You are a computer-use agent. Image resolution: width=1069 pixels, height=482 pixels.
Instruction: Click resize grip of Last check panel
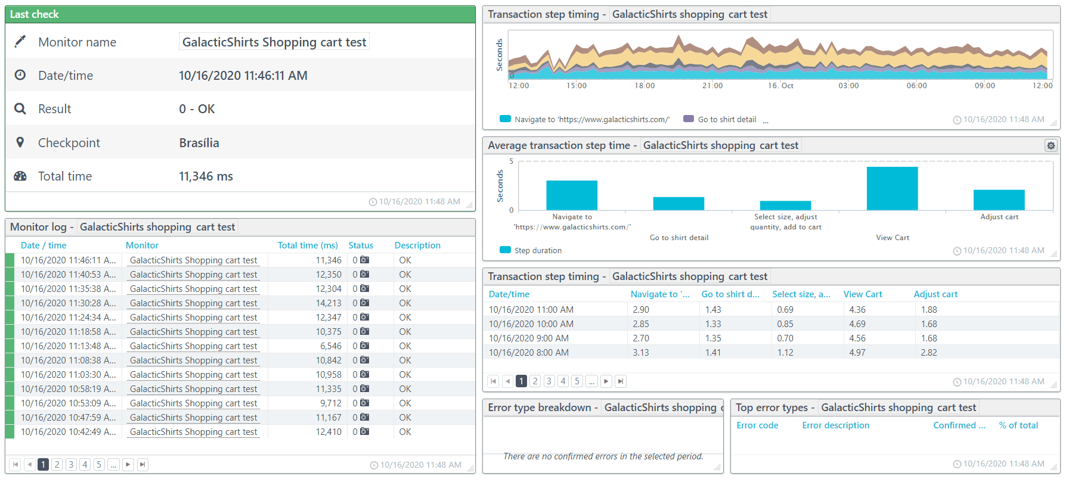tap(470, 206)
